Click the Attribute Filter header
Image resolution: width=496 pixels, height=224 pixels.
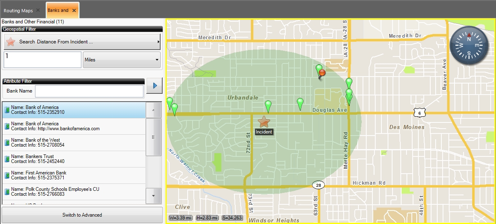pos(73,81)
